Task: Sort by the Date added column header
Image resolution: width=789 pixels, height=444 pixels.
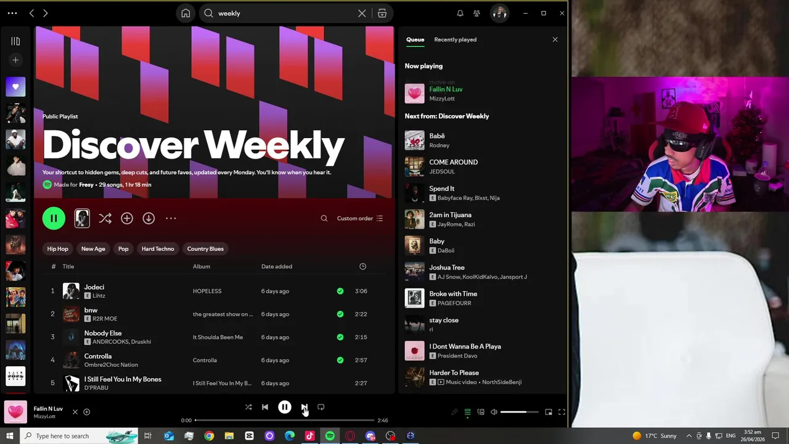Action: click(277, 266)
